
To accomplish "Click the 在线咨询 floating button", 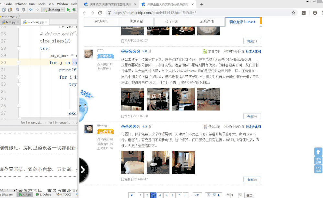I will click(318, 170).
